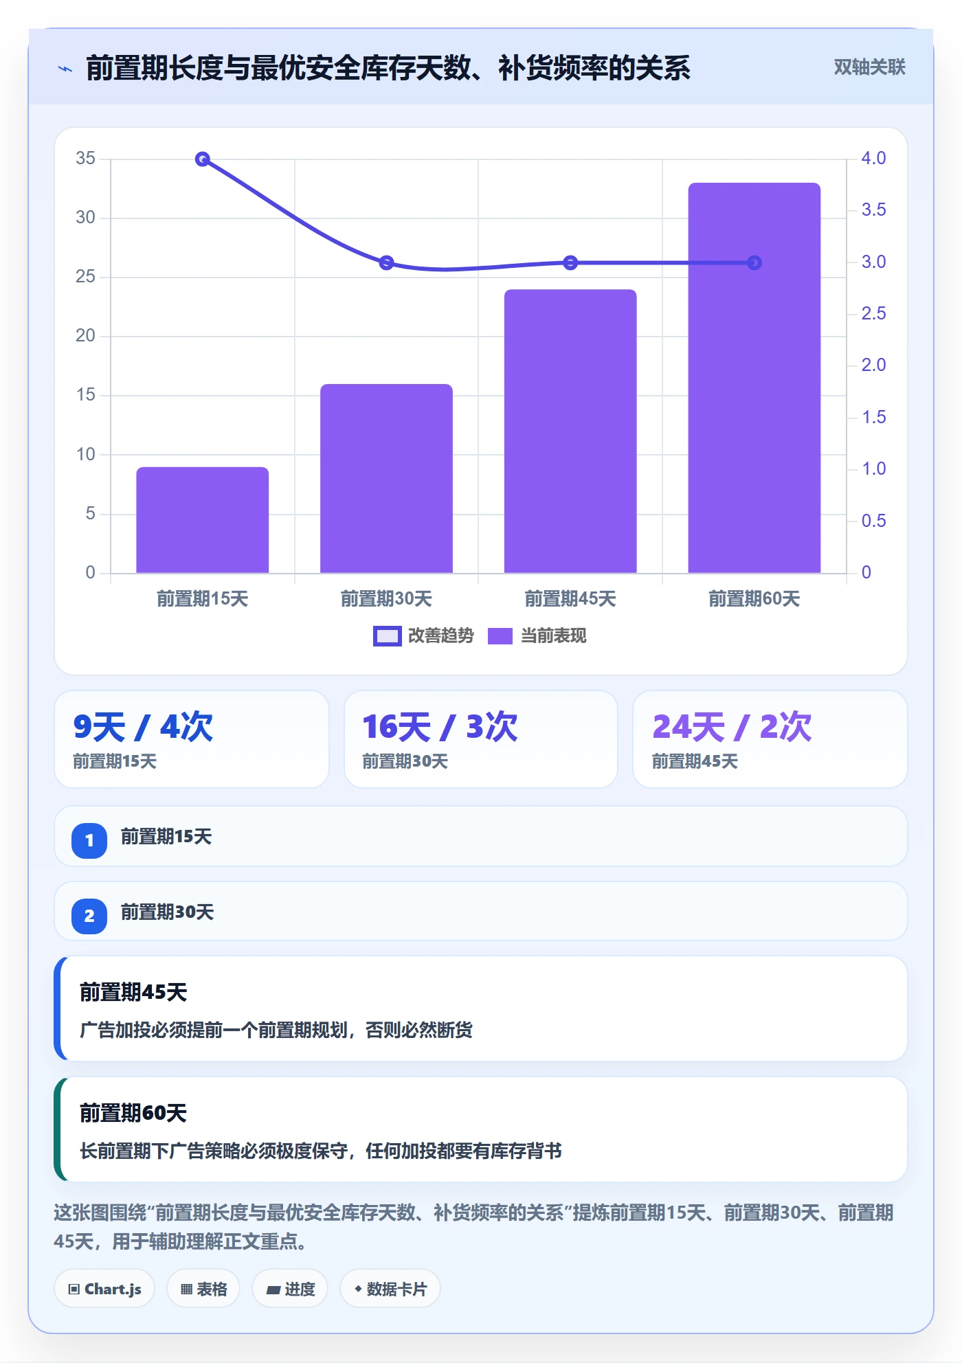Click the bar for 前置期30天
Image resolution: width=962 pixels, height=1363 pixels.
[386, 478]
